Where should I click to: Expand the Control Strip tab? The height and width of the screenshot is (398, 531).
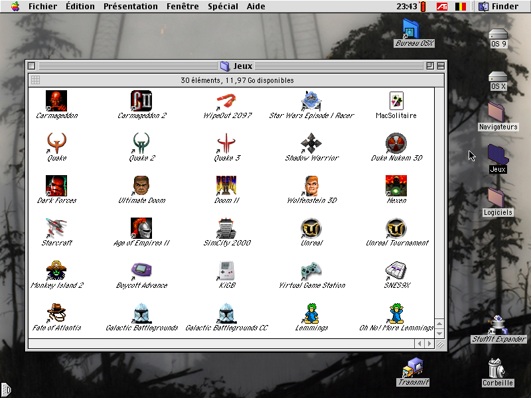(6, 390)
